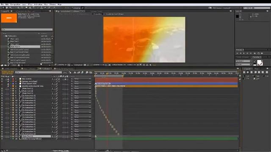The width and height of the screenshot is (271, 152).
Task: Take snapshot with camera icon below viewer
Action: click(x=85, y=65)
